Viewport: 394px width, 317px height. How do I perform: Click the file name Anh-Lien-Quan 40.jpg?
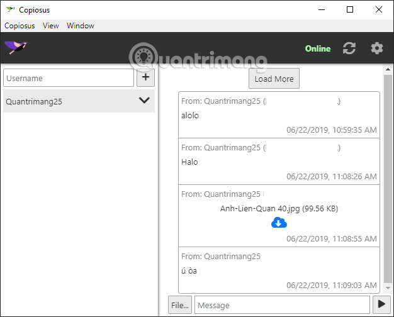click(x=260, y=208)
